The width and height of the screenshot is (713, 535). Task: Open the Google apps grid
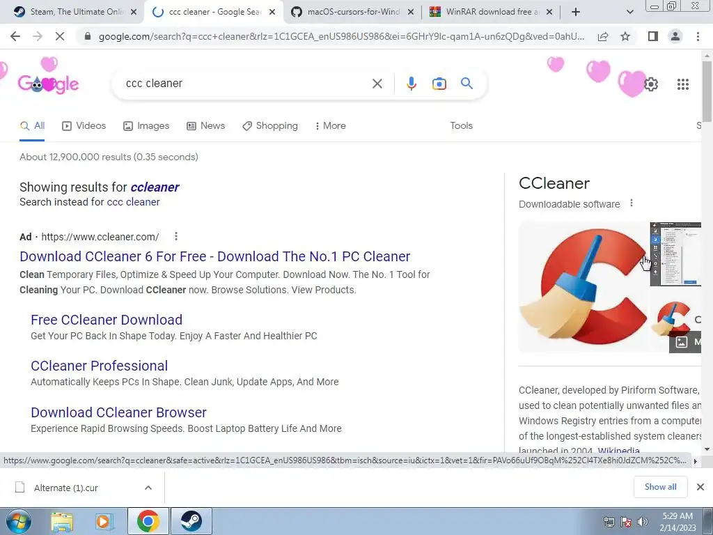click(x=682, y=84)
